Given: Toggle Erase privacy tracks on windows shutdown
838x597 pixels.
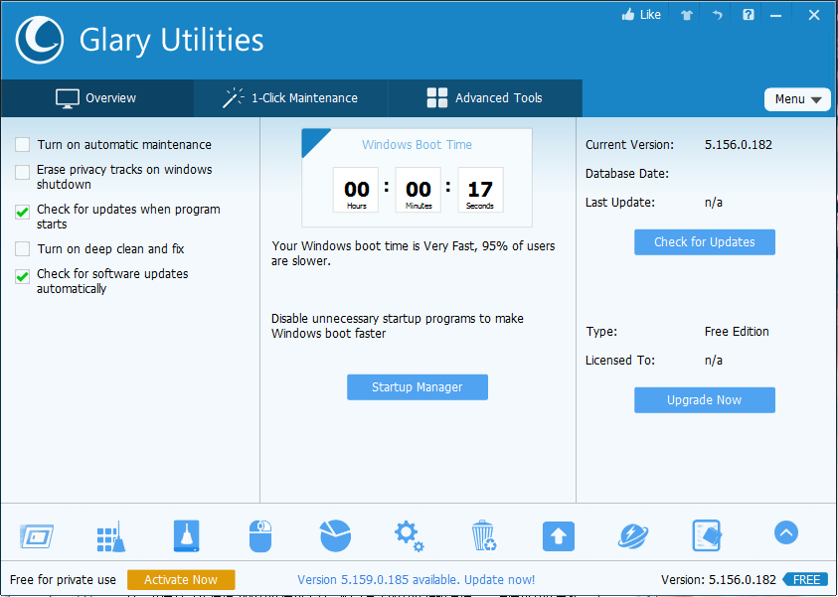Looking at the screenshot, I should pos(22,172).
